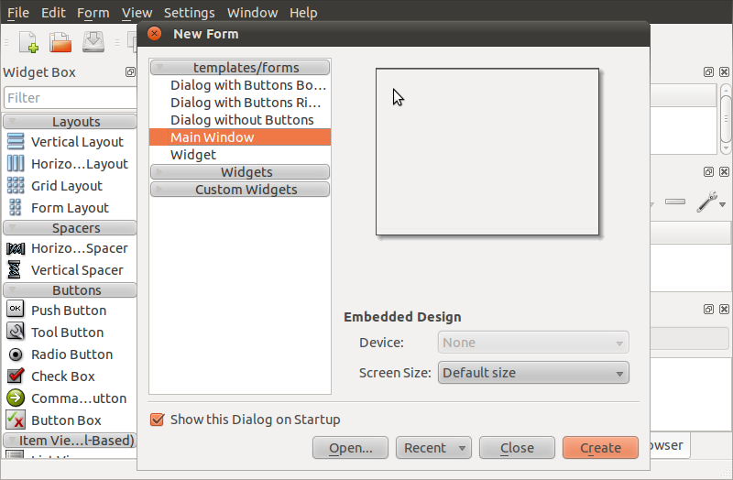Image resolution: width=733 pixels, height=480 pixels.
Task: Choose the Push Button widget icon
Action: 16,309
